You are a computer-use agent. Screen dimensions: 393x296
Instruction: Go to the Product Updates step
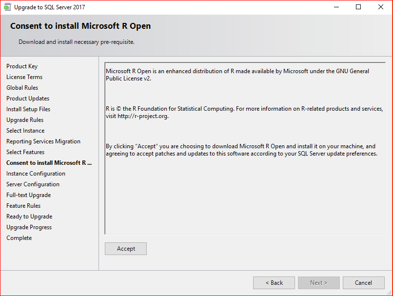coord(28,99)
